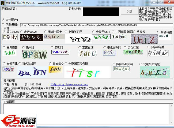Click the 6%Gv captcha sample image
Screen dimensions: 174x128
pos(55,36)
